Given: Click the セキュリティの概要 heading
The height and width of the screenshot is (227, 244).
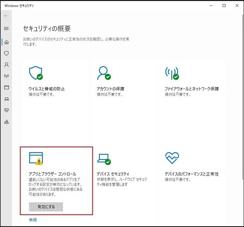Looking at the screenshot, I should (47, 29).
